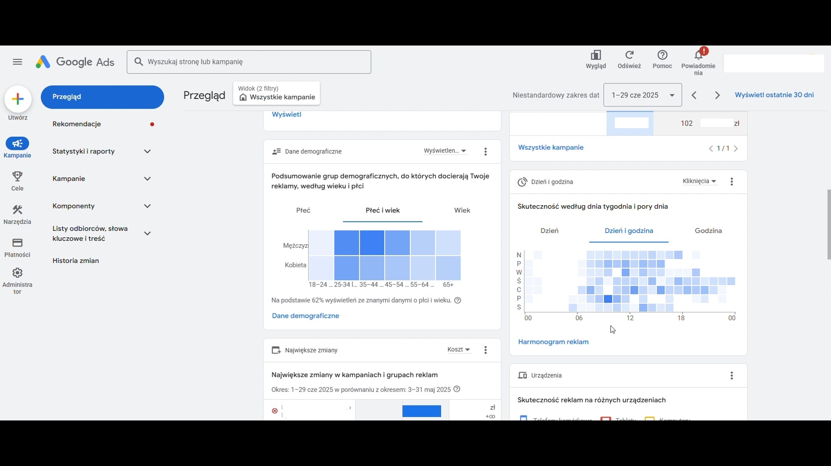
Task: Open Powiadomienia bell notifications
Action: (698, 55)
